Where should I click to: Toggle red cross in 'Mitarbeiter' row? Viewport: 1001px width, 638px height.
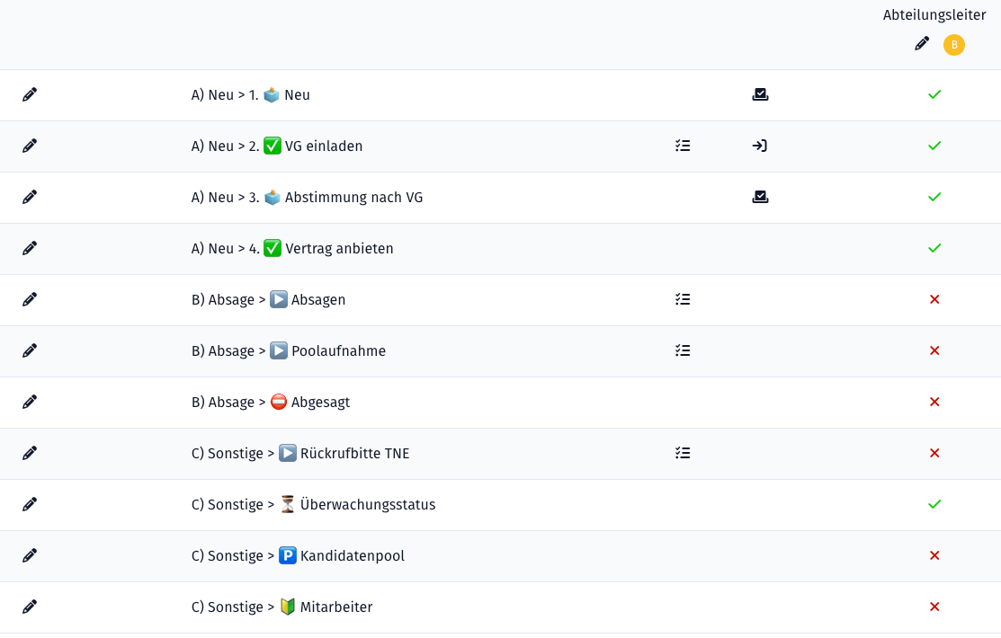tap(934, 607)
